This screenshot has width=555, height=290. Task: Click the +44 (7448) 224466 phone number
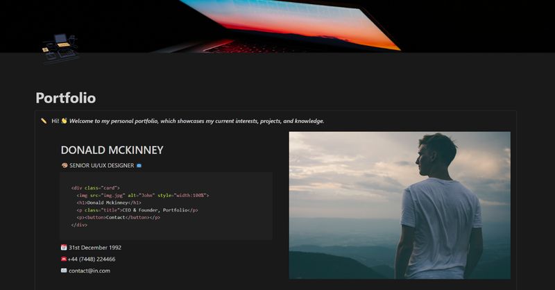coord(92,259)
